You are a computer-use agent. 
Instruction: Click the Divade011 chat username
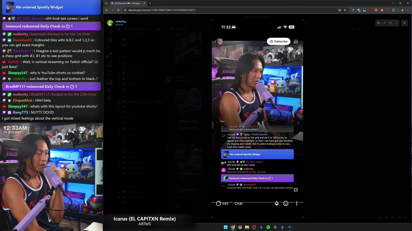[22, 51]
